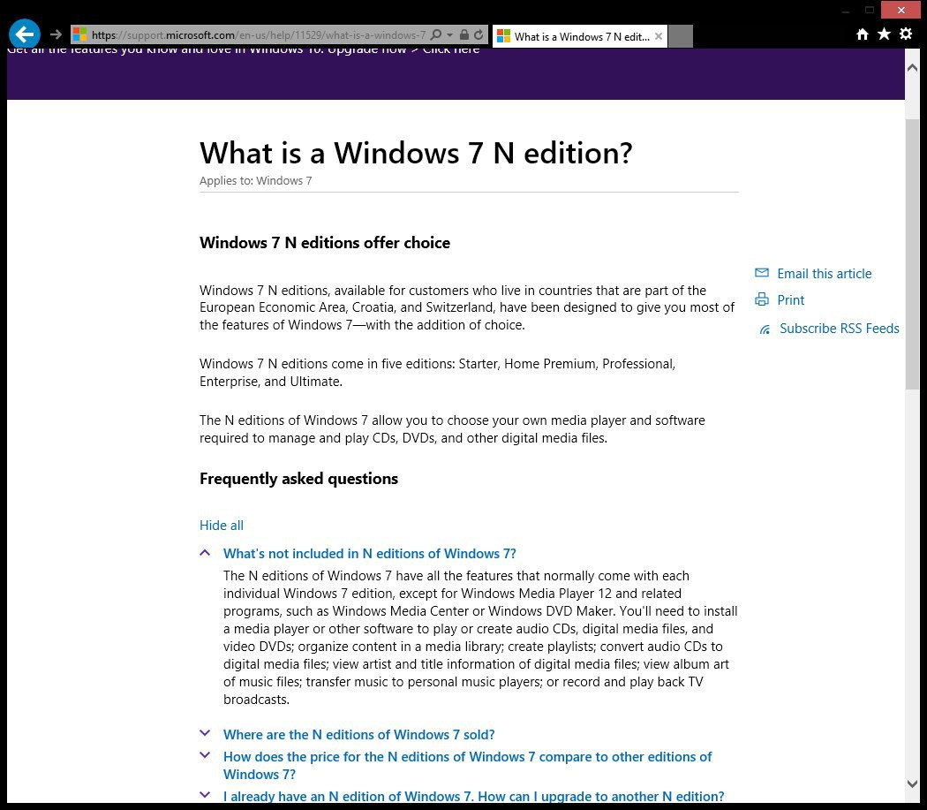Expand 'I already have an N edition' chevron

[205, 795]
